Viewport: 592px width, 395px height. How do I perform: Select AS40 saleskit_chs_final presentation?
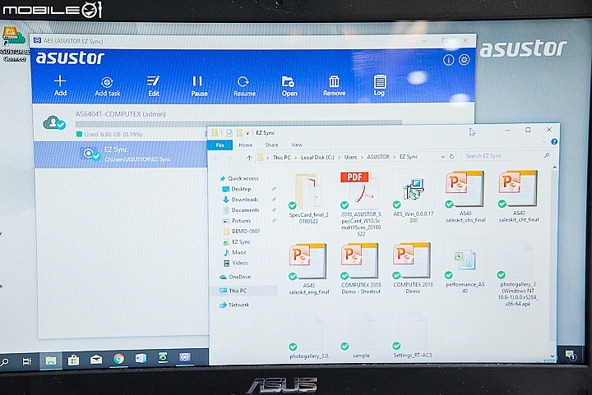click(465, 197)
